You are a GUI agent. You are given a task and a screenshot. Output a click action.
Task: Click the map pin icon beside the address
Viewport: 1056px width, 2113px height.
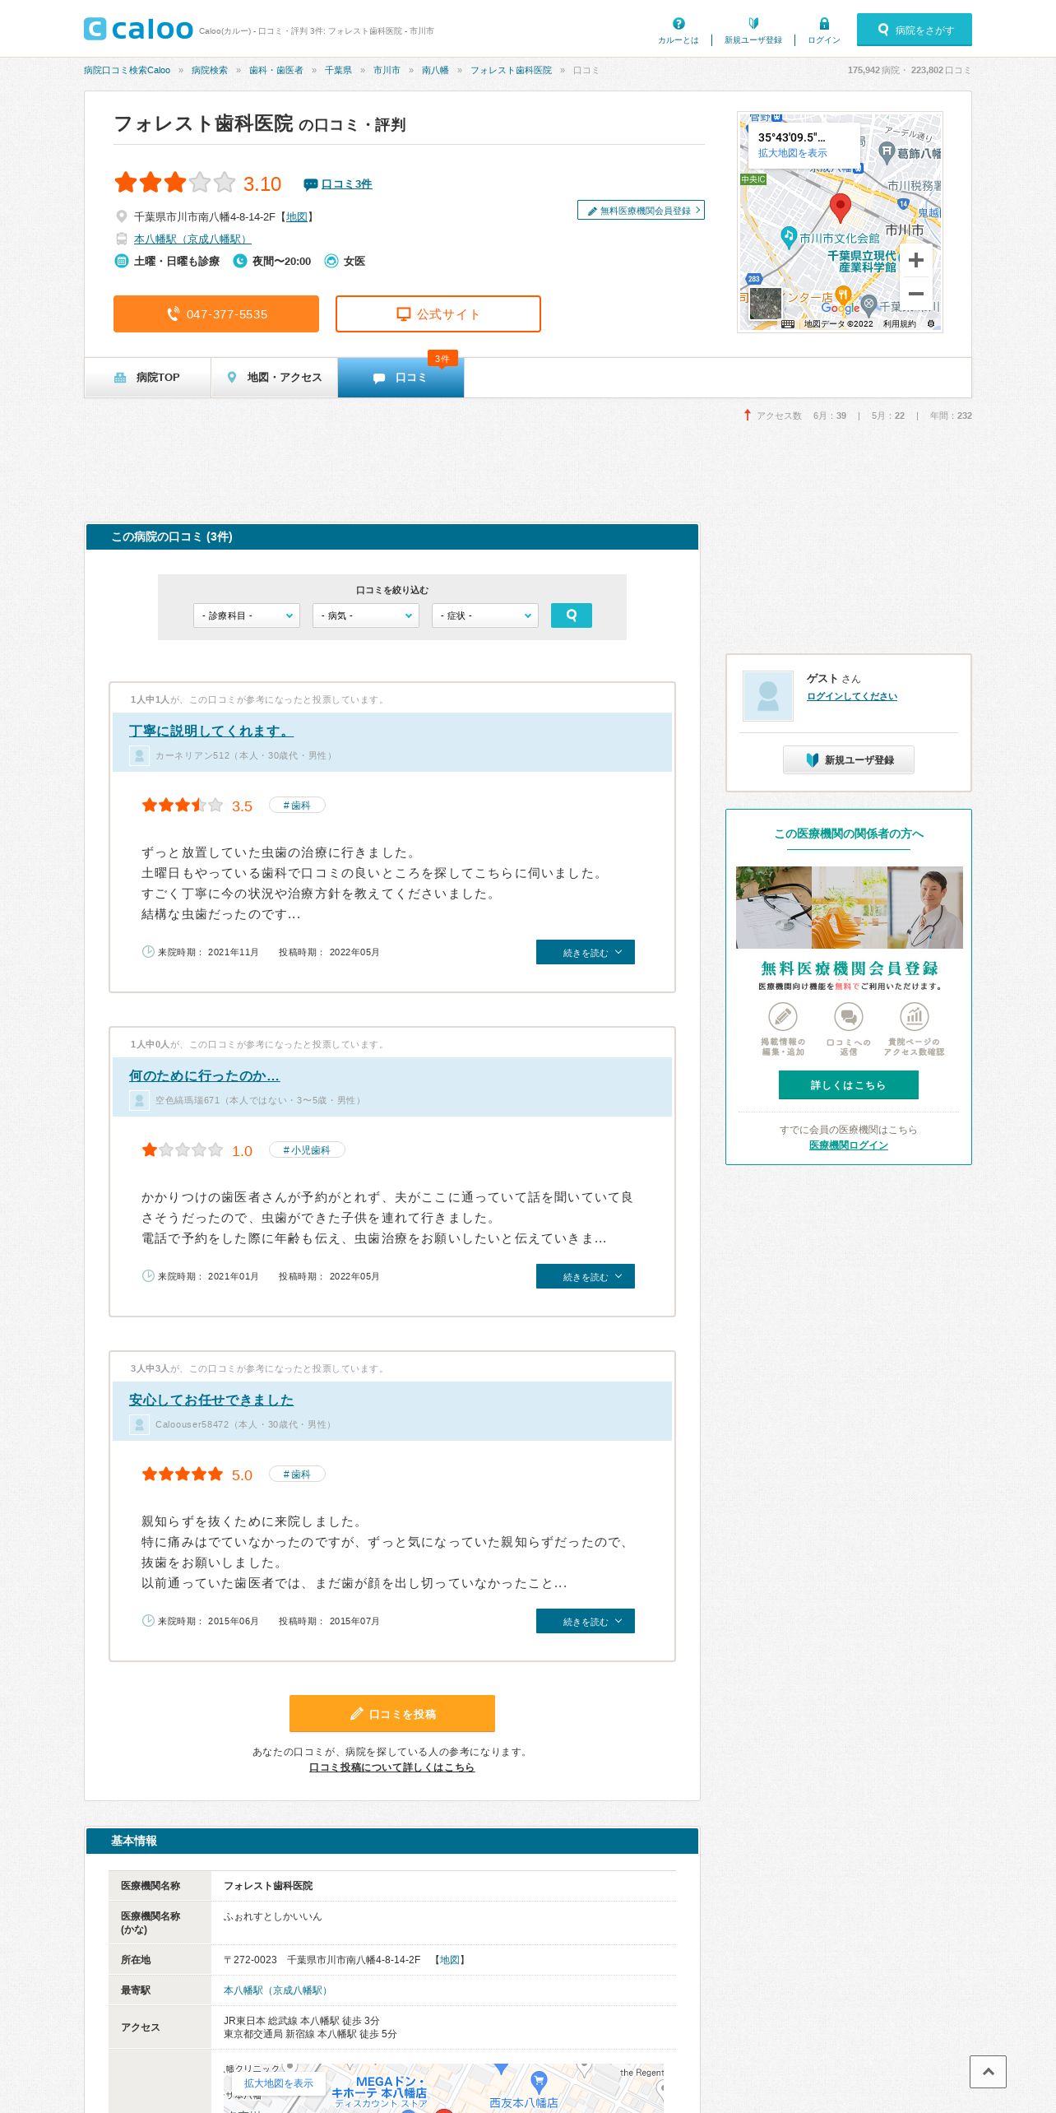[x=121, y=216]
